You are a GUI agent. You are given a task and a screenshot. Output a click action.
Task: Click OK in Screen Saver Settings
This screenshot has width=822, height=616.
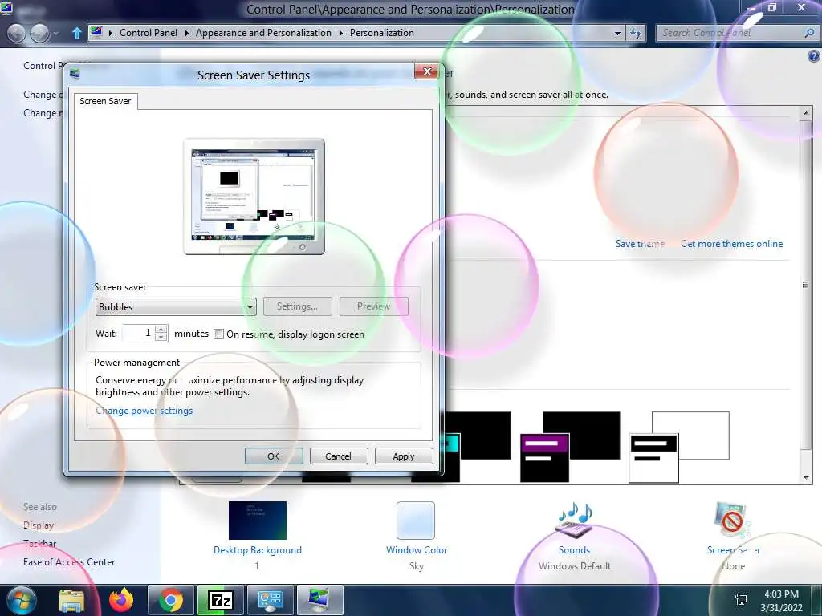(274, 456)
